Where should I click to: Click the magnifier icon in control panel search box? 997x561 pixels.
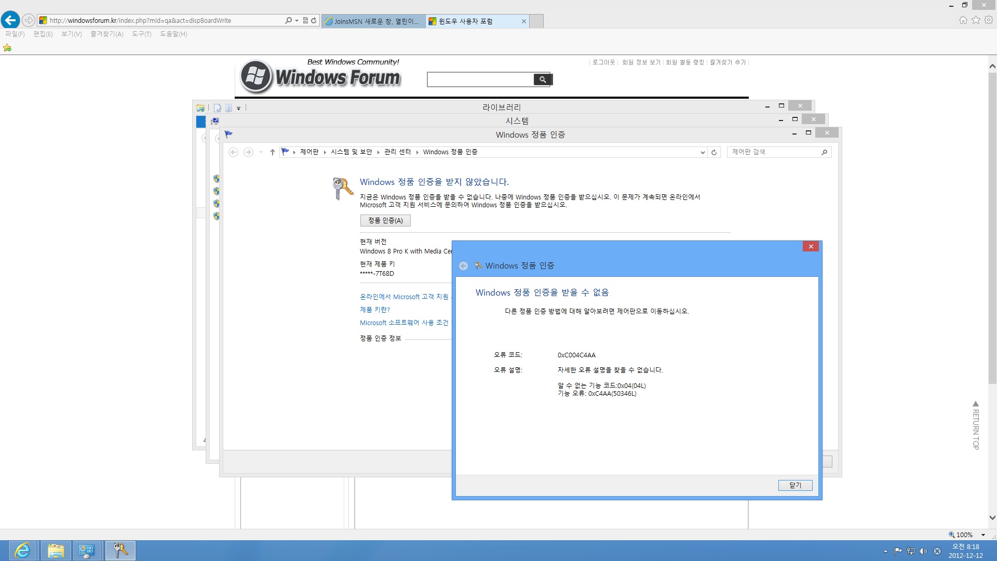tap(824, 152)
